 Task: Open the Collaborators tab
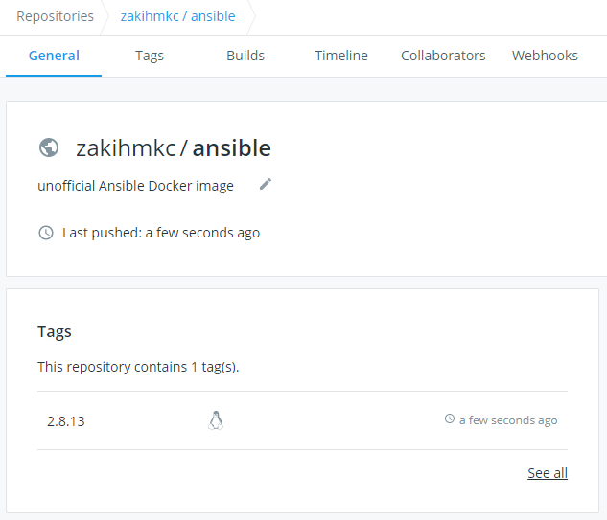pyautogui.click(x=443, y=56)
